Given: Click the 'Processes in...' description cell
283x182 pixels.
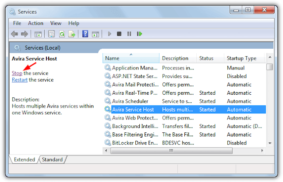Looking at the screenshot, I should [x=178, y=68].
